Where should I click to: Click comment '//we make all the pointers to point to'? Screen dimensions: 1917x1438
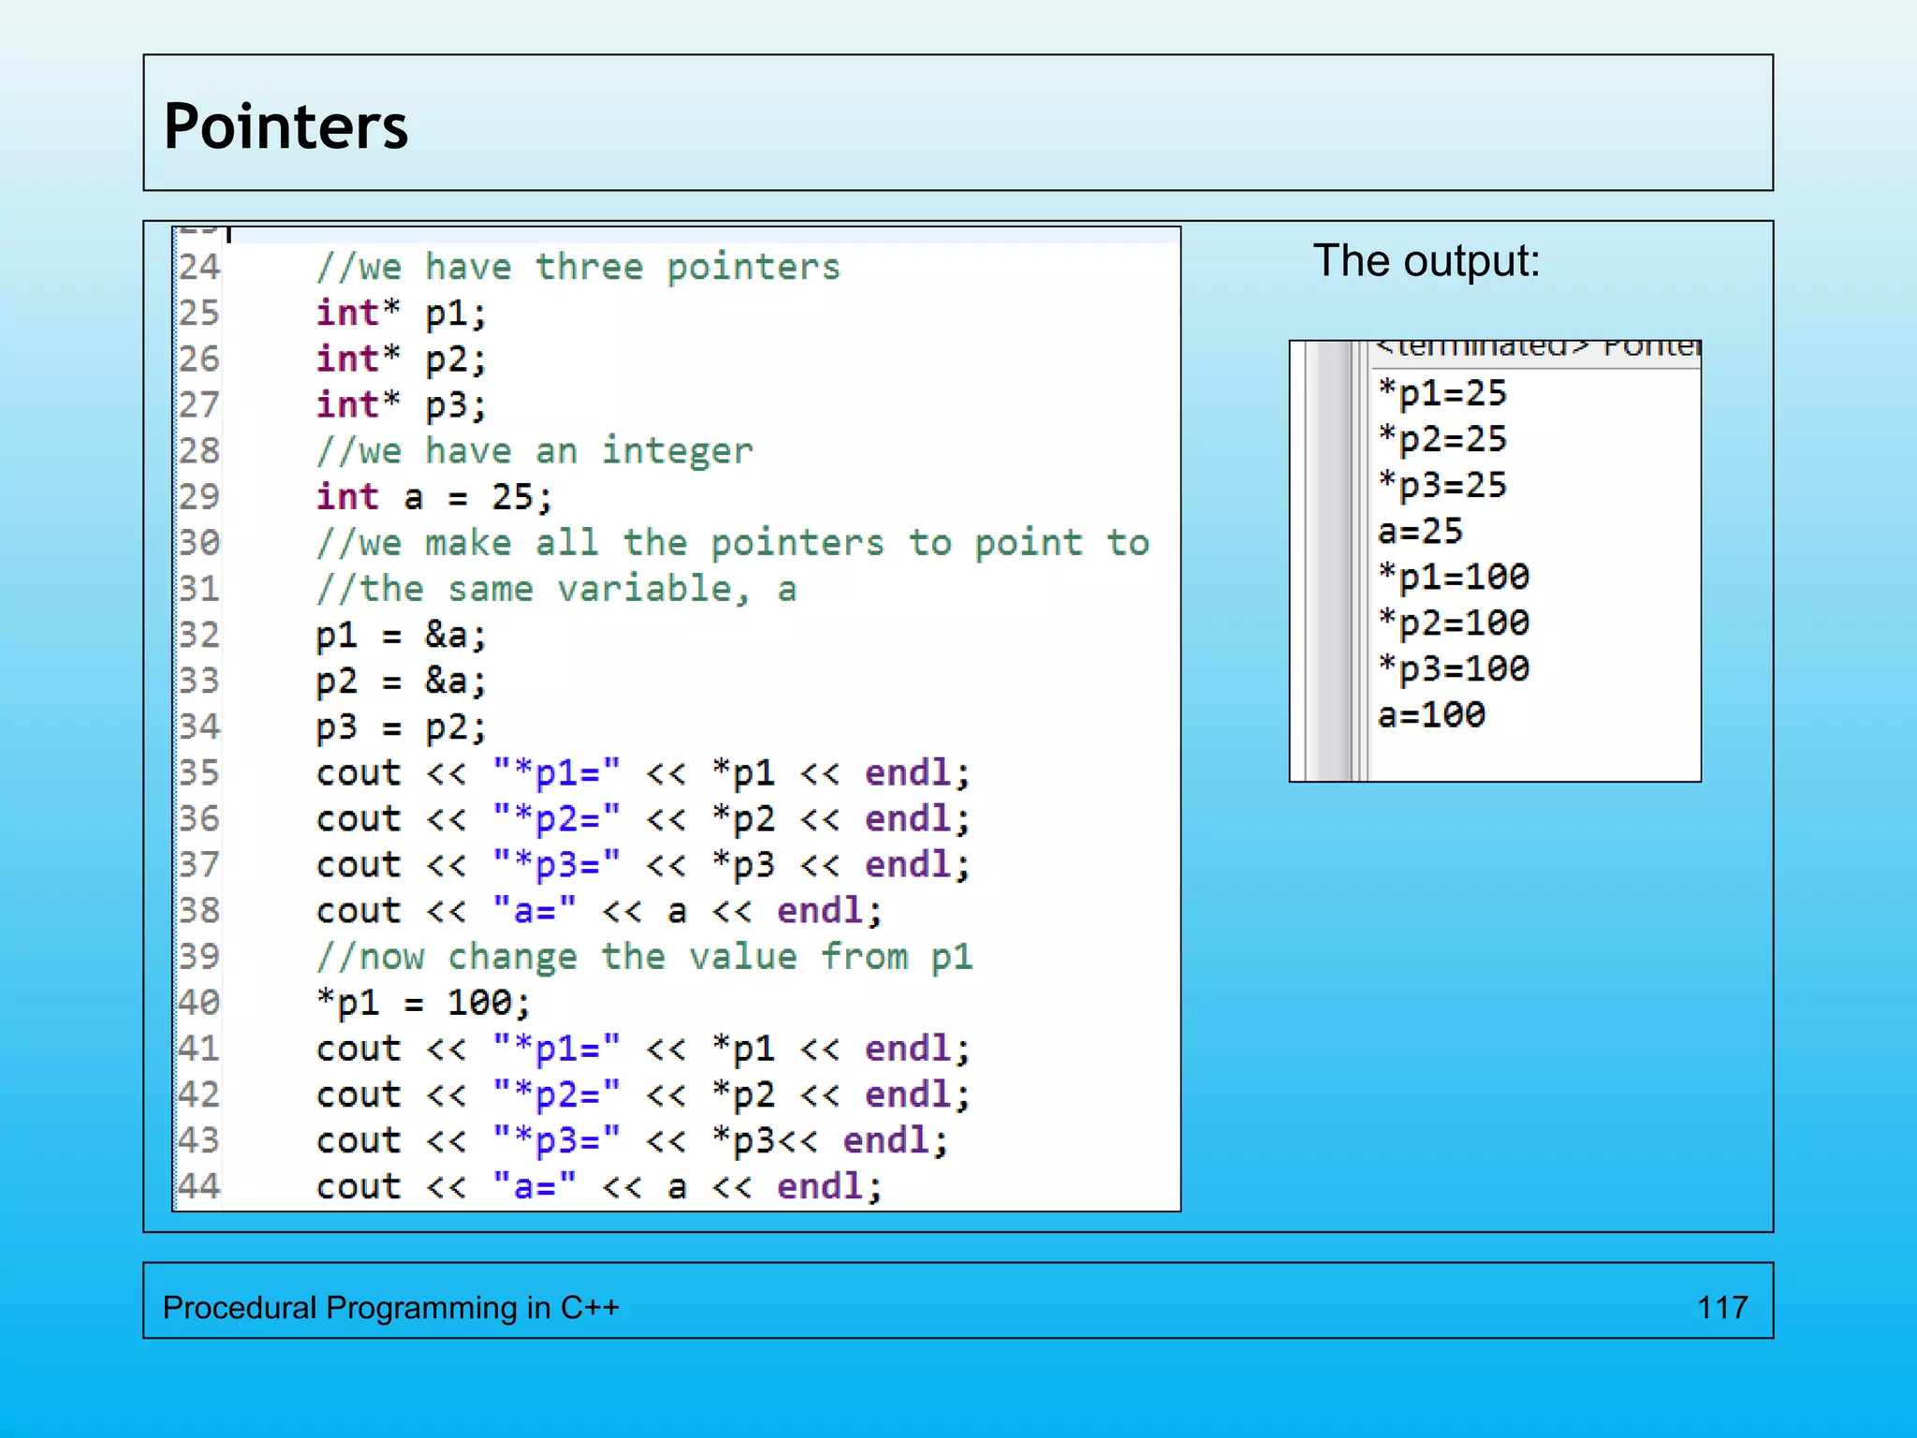point(732,542)
